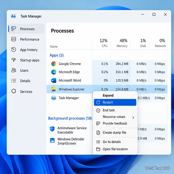The height and width of the screenshot is (174, 174).
Task: Click the Go to details list icon
Action: click(x=98, y=142)
